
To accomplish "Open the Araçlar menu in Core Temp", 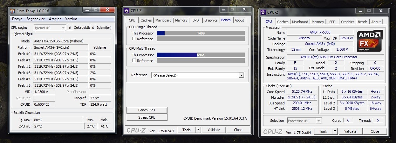I will click(x=55, y=19).
